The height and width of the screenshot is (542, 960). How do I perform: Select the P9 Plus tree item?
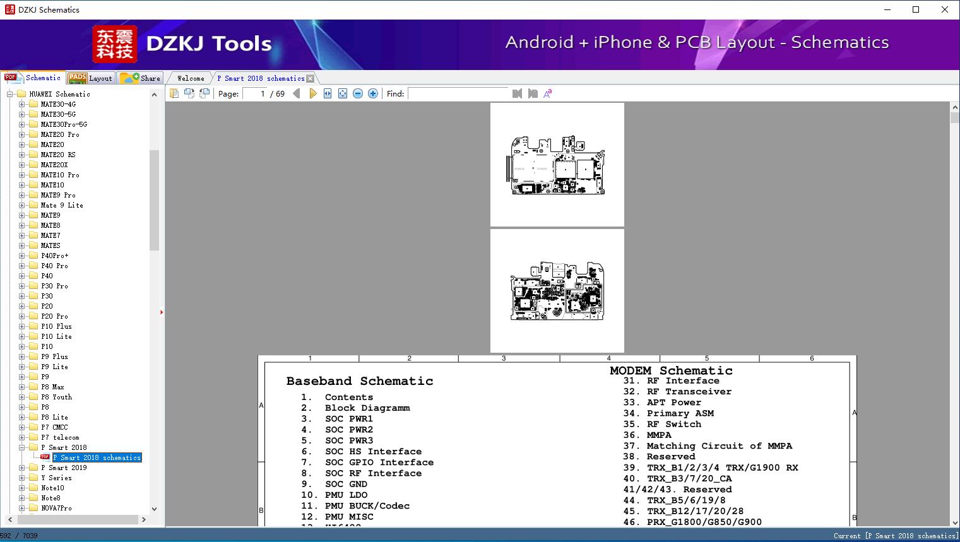coord(54,356)
